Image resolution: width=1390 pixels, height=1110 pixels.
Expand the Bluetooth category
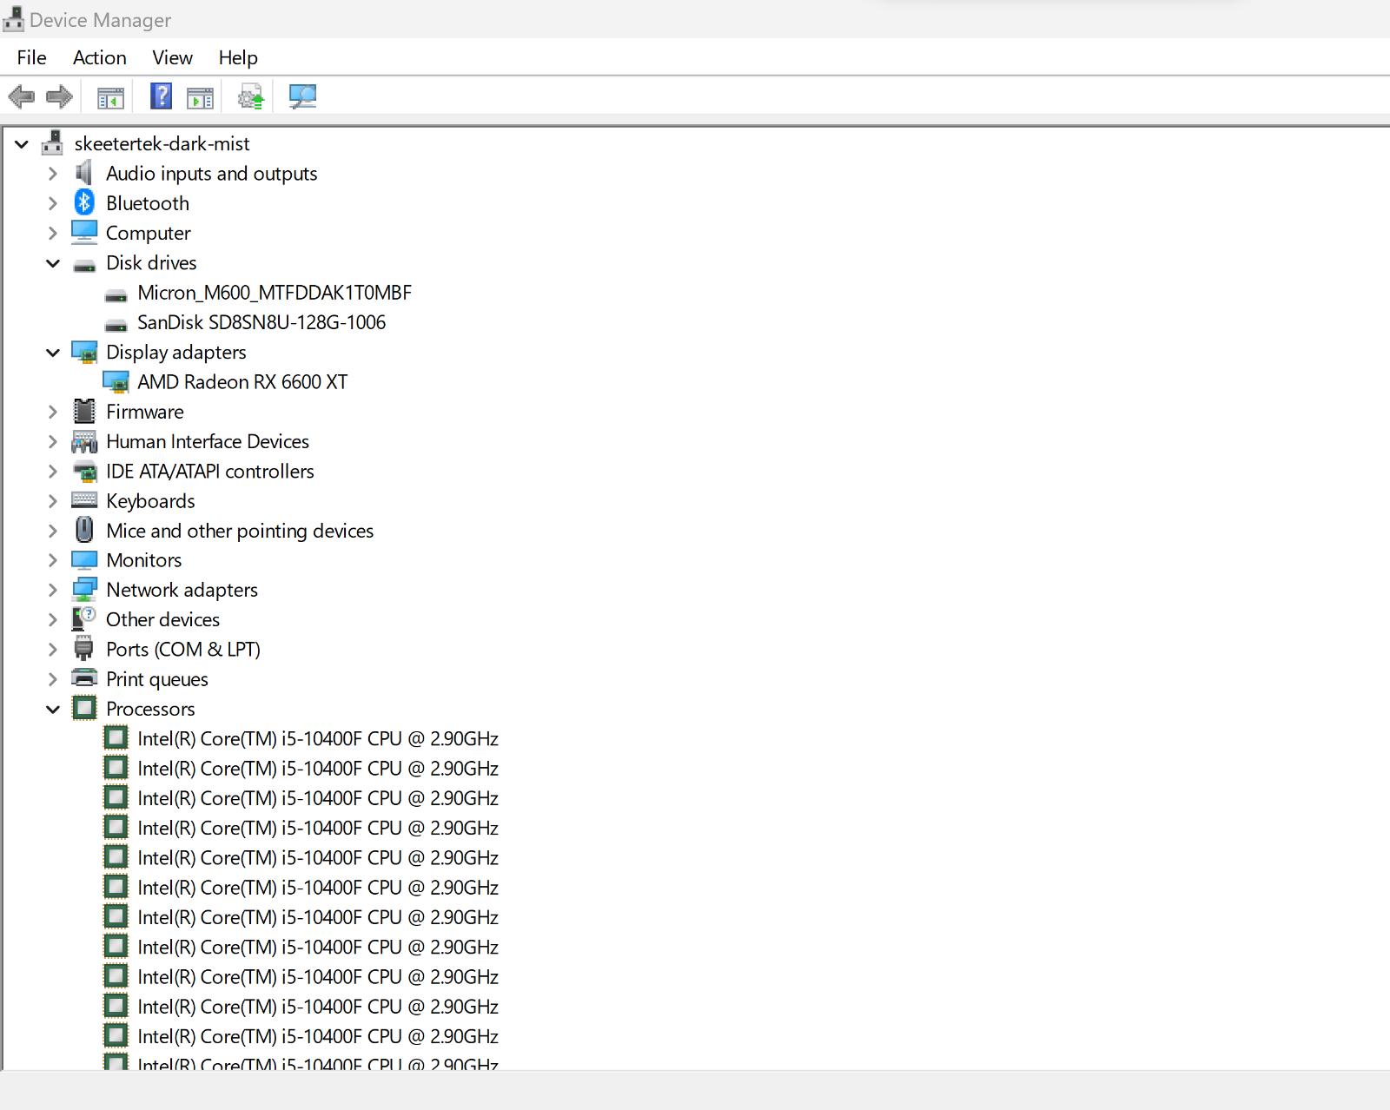click(53, 203)
